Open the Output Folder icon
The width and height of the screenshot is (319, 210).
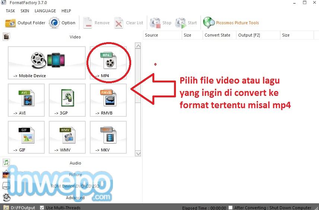pyautogui.click(x=10, y=23)
